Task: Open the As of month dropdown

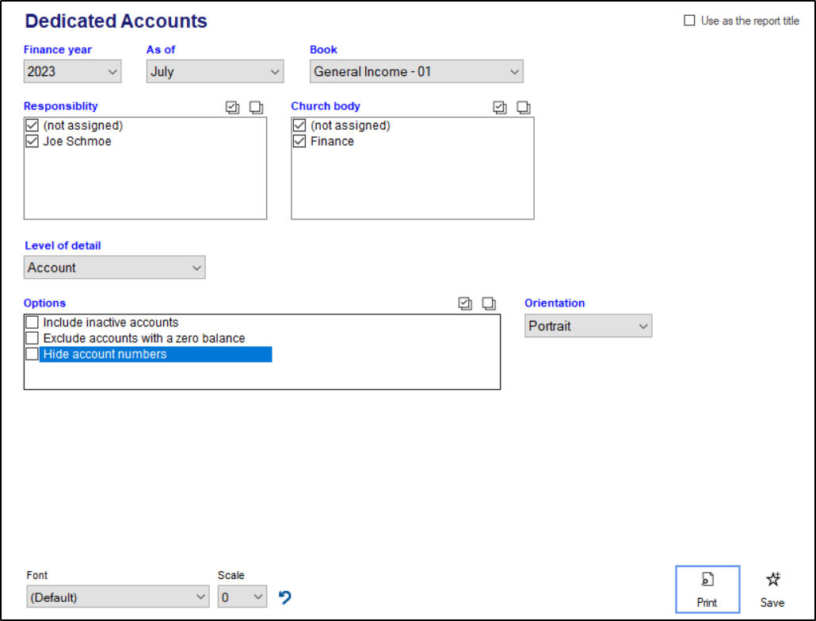Action: point(215,71)
